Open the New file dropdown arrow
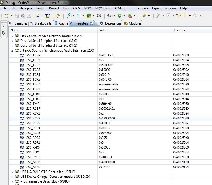 (x=12, y=16)
